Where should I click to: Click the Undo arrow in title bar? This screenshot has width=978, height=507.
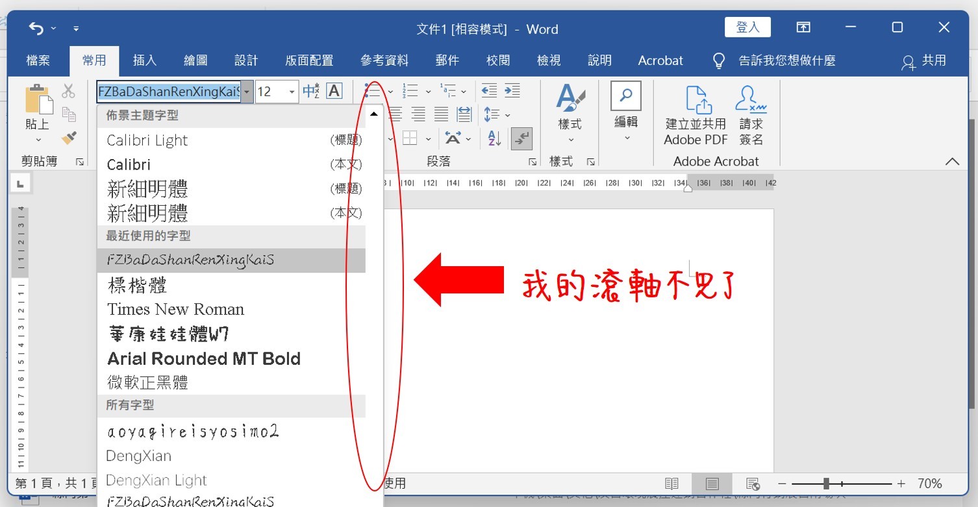tap(36, 29)
